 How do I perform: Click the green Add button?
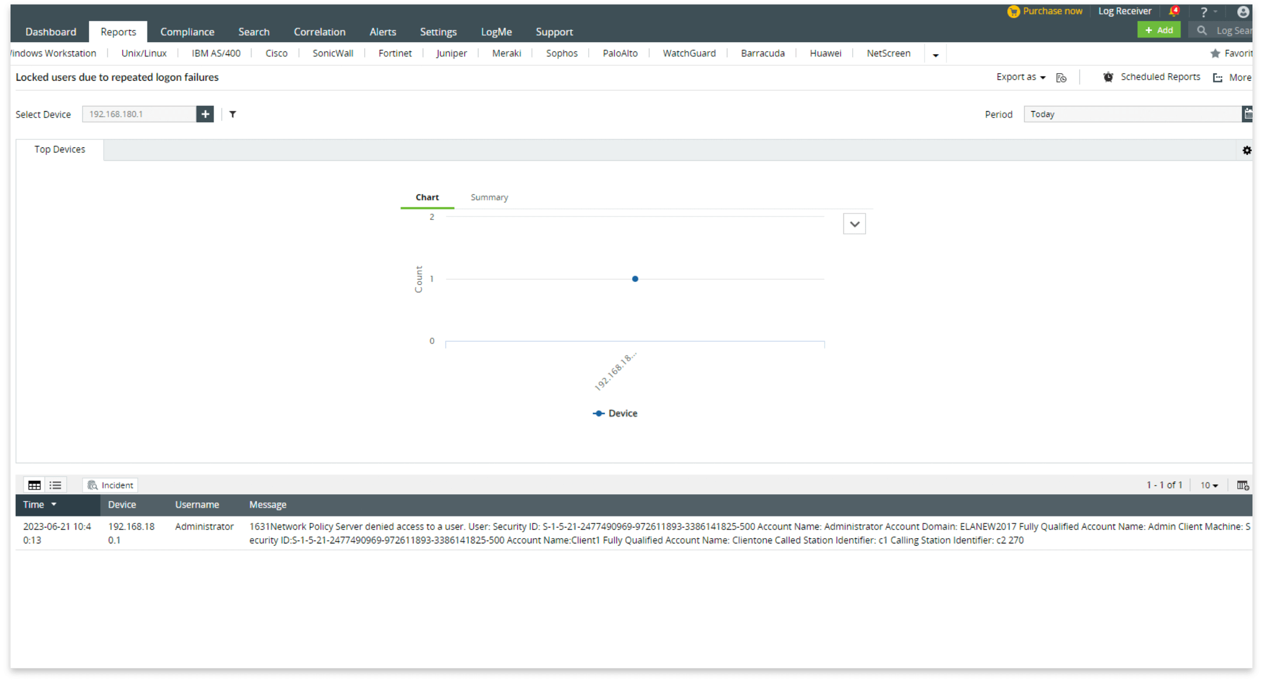1158,30
